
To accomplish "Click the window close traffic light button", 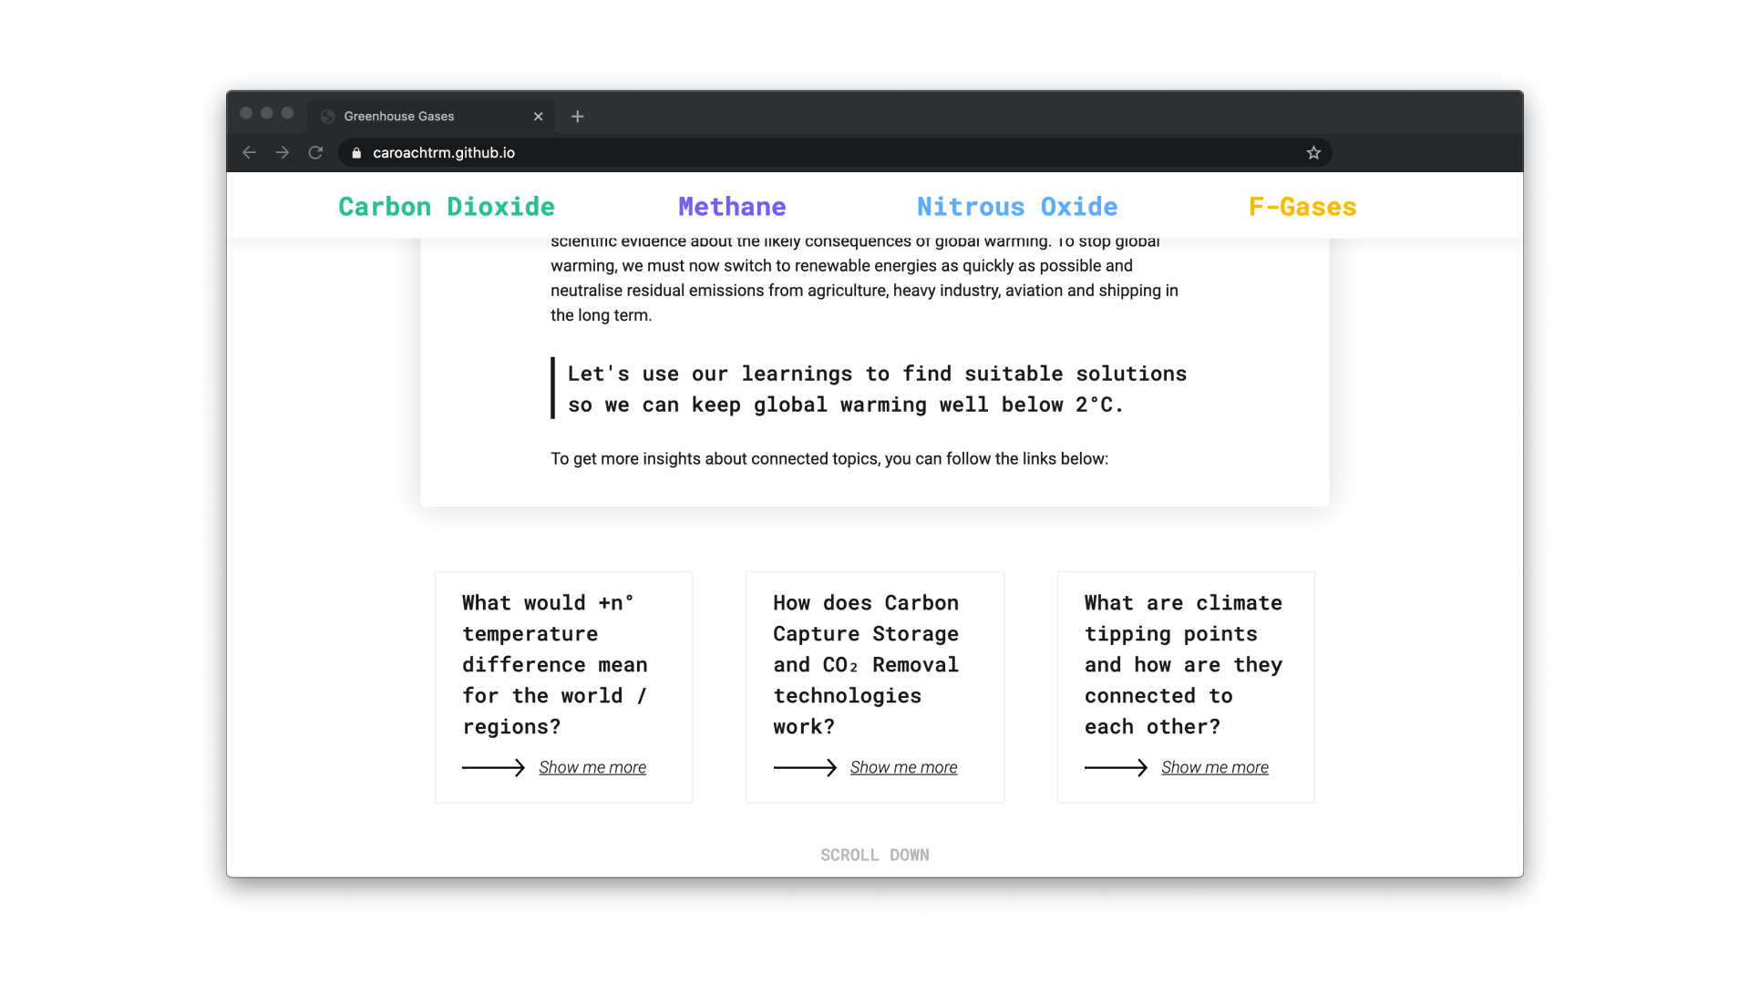I will point(246,113).
